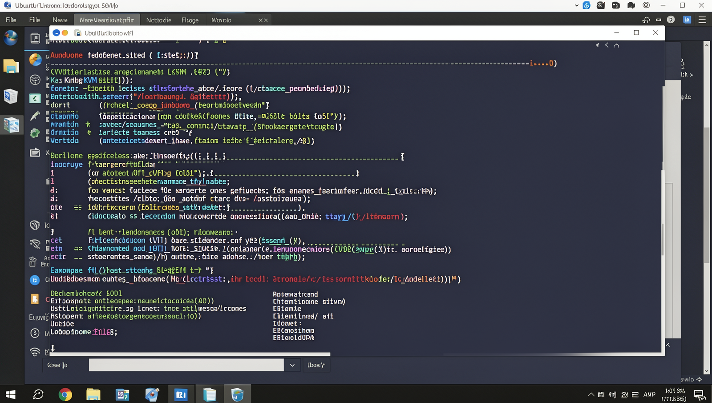The image size is (712, 403).
Task: Click the circled number 3 sidebar icon
Action: (35, 333)
